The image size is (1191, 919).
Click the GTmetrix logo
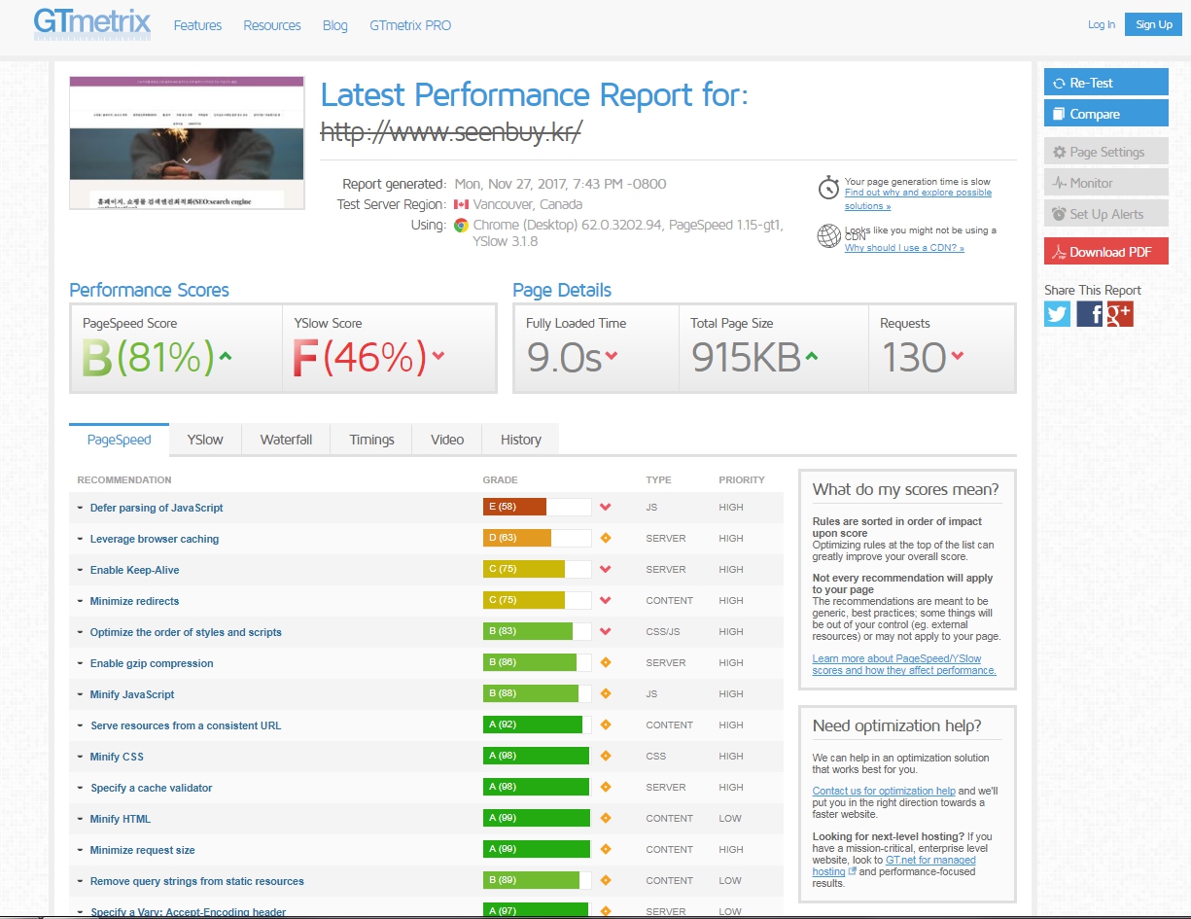pyautogui.click(x=92, y=23)
